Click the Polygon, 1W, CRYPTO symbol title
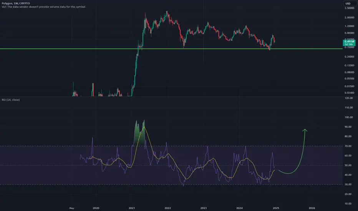 coord(15,3)
